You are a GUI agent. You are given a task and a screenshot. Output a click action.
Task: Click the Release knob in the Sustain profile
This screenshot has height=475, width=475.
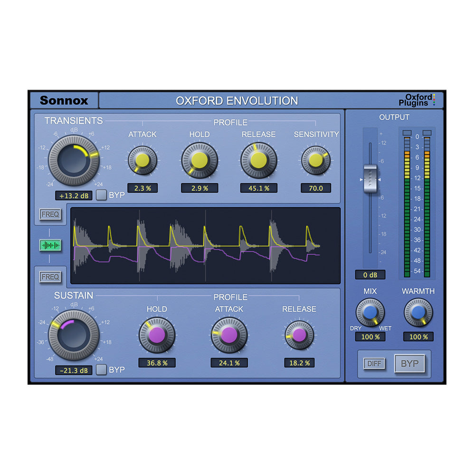[x=300, y=335]
